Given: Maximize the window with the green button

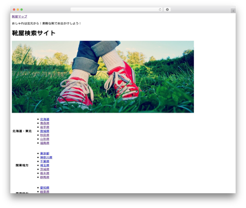Looking at the screenshot, I should 22,10.
